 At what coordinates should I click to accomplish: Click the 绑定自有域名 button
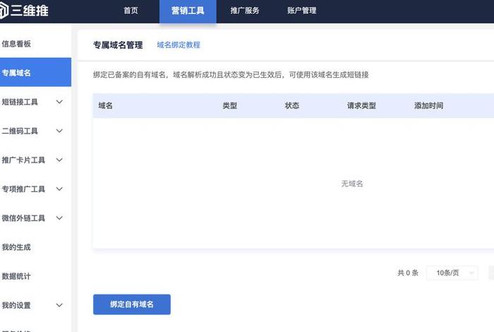click(x=132, y=304)
